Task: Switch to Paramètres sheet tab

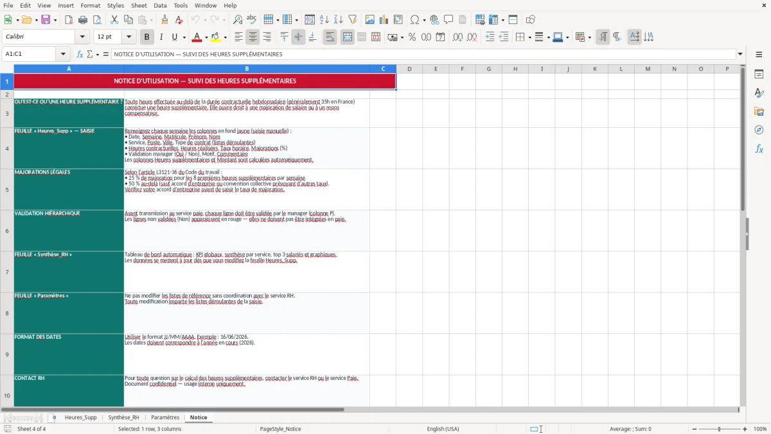Action: (165, 417)
